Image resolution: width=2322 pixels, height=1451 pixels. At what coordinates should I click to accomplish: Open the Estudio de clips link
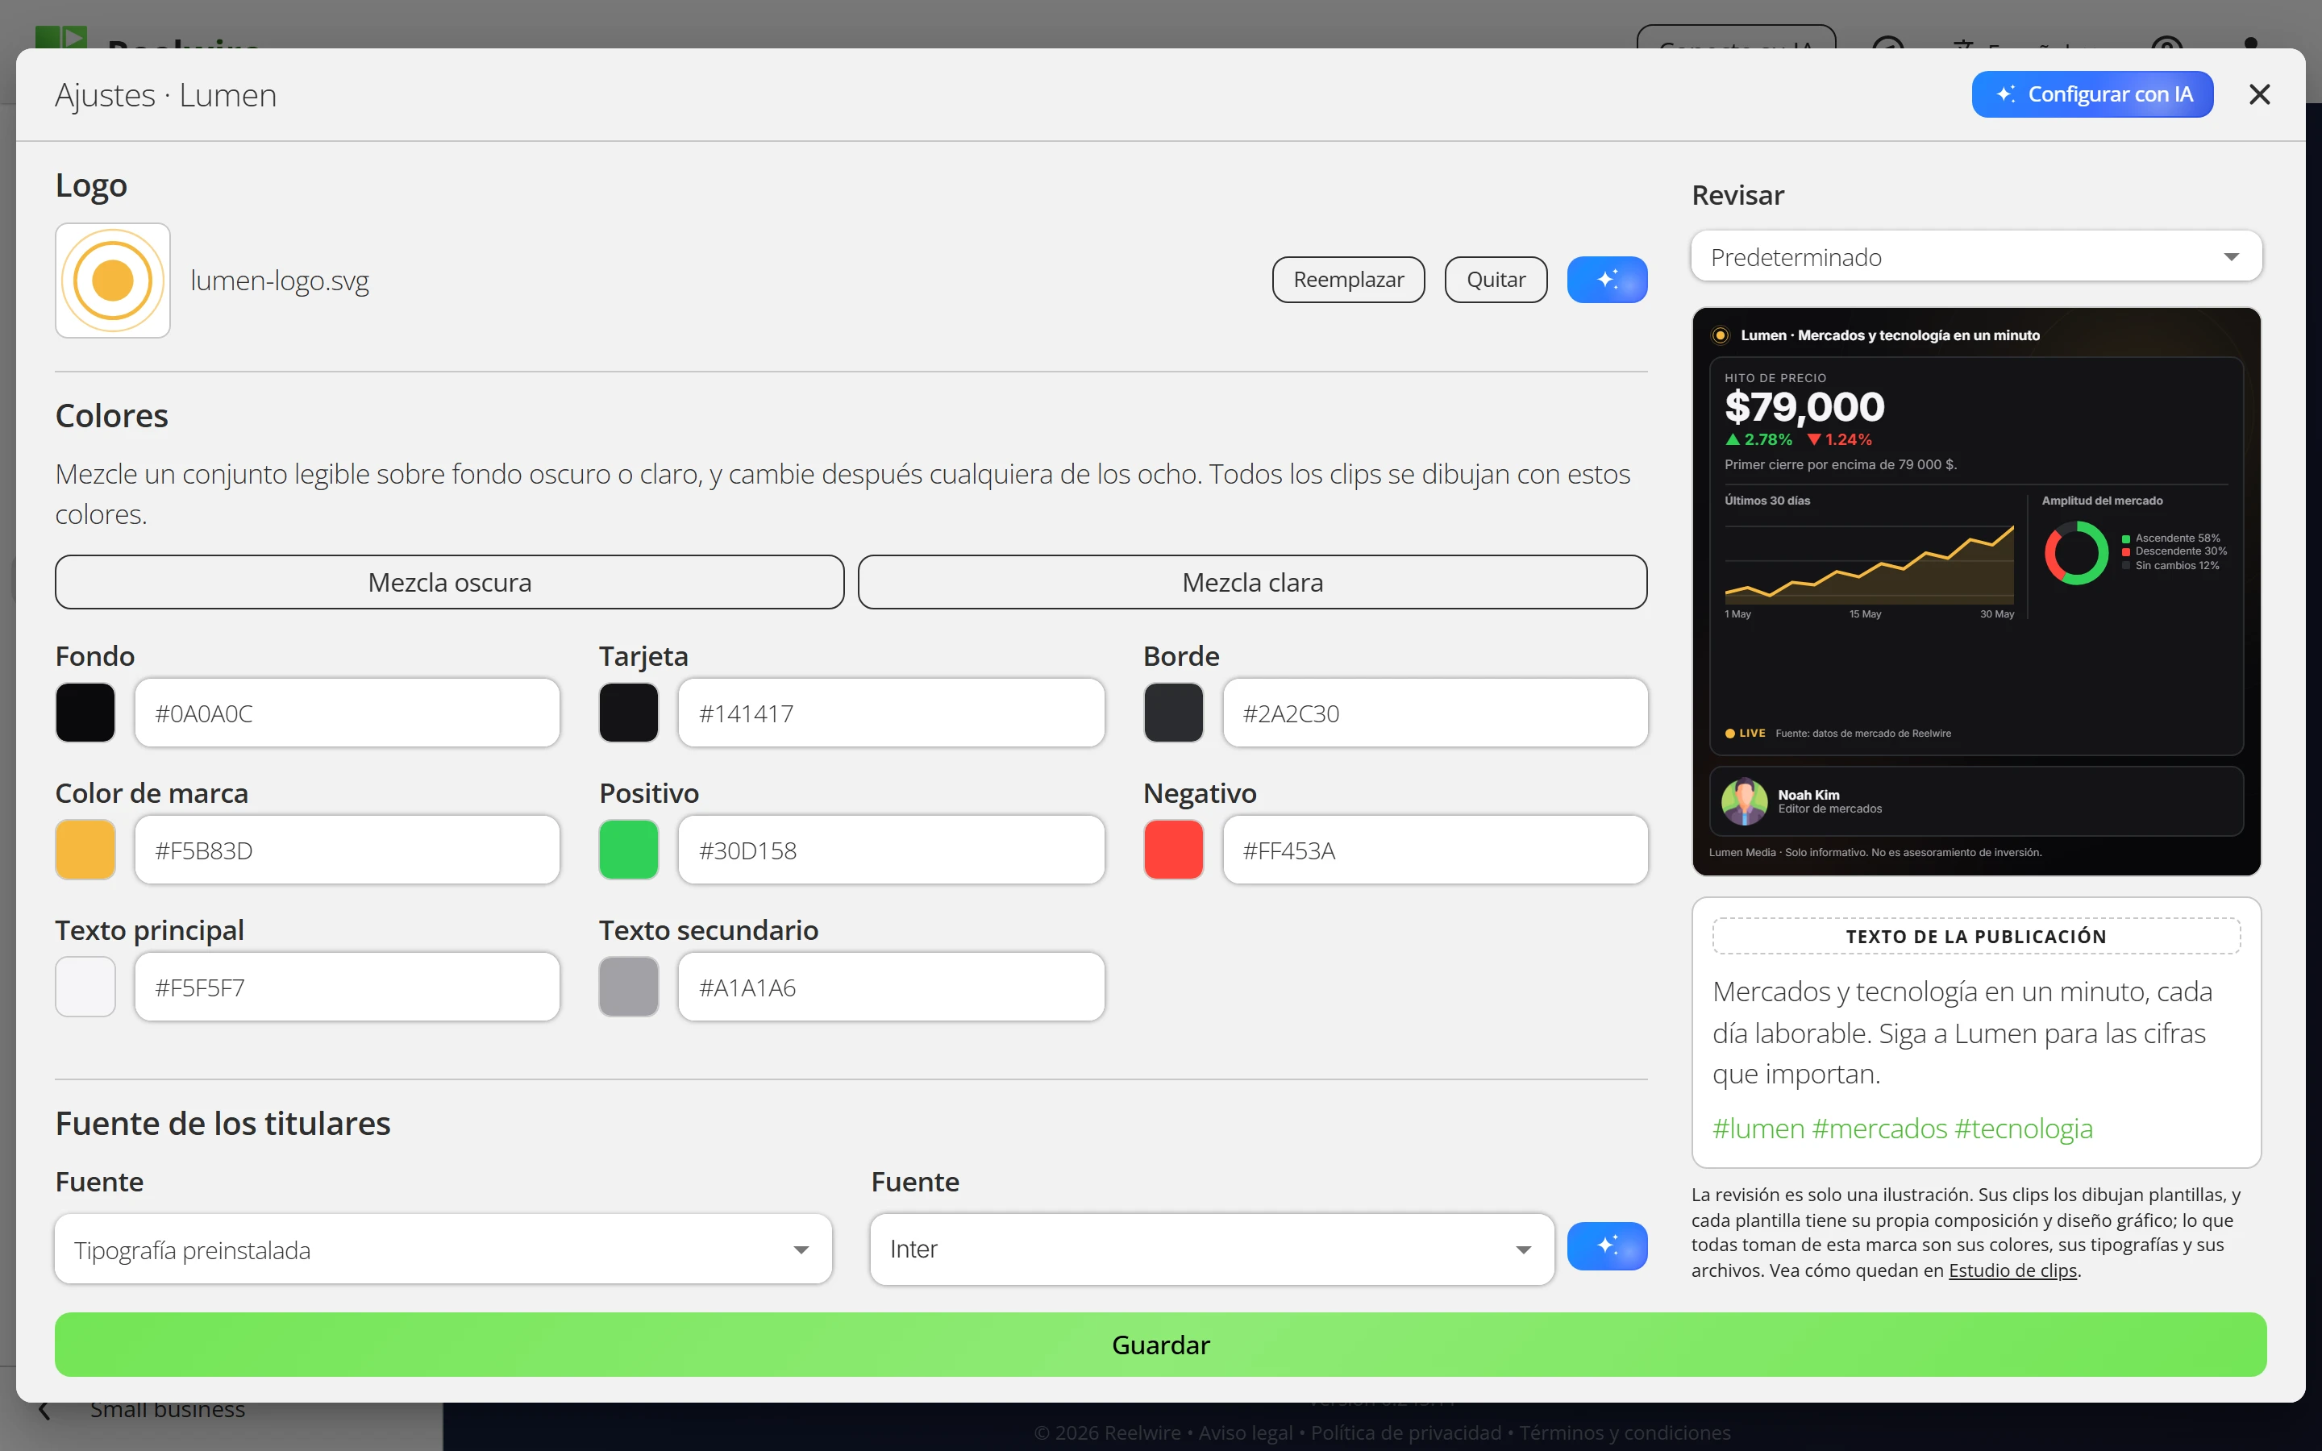[2012, 1270]
